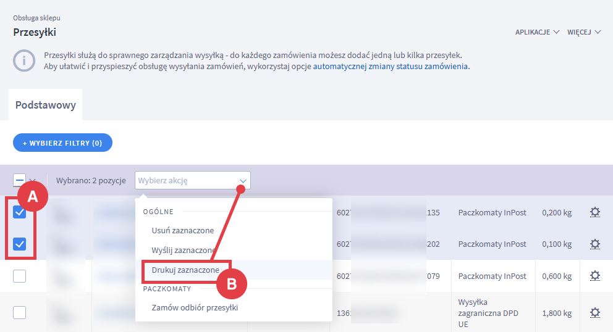Click the info icon beside Przesyłki description

pos(25,60)
